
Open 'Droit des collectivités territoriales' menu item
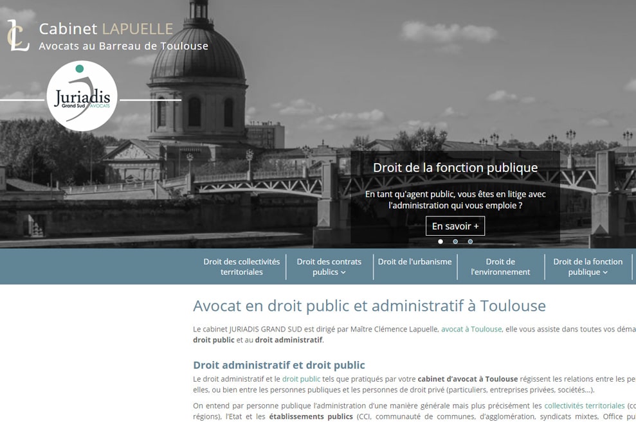[242, 267]
